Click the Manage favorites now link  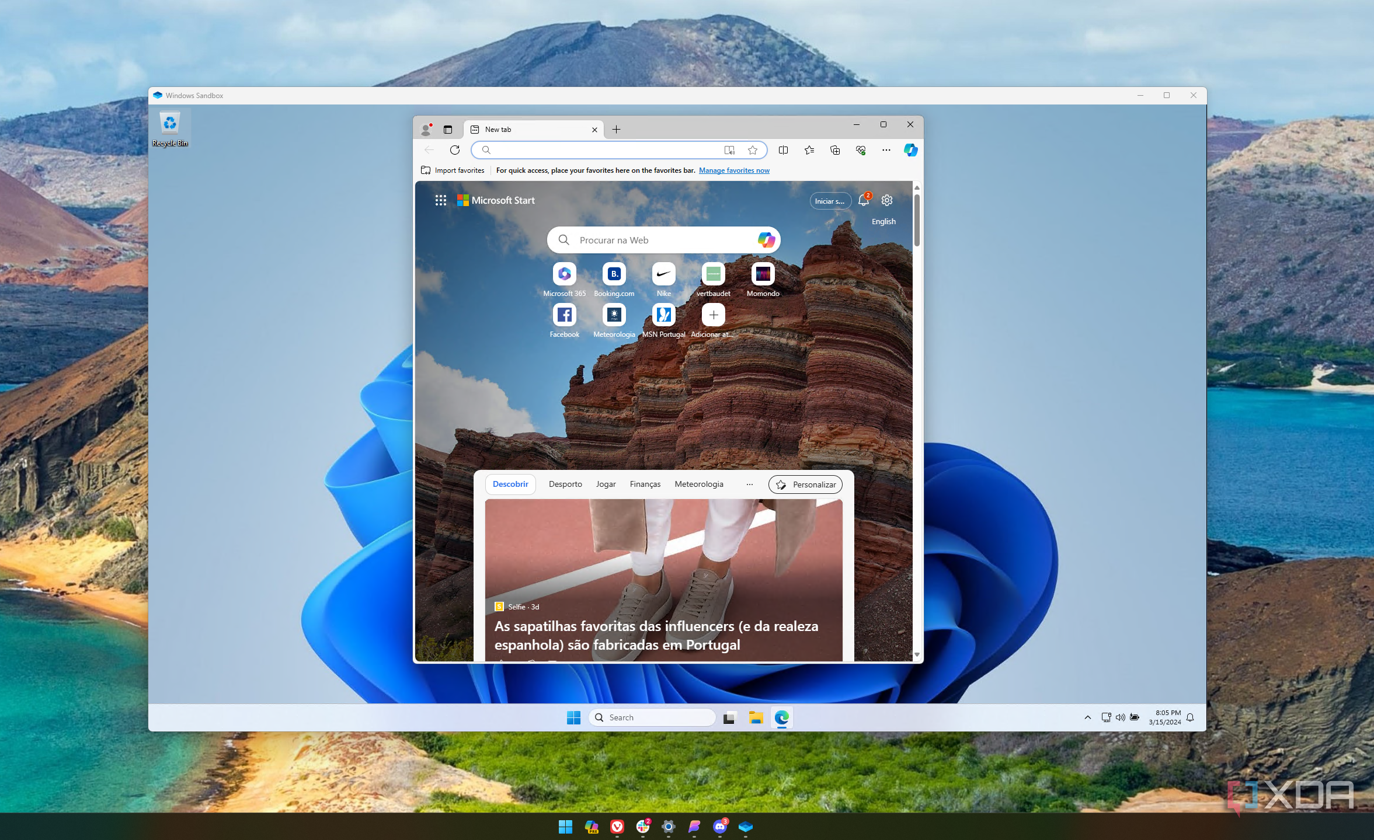click(x=734, y=170)
